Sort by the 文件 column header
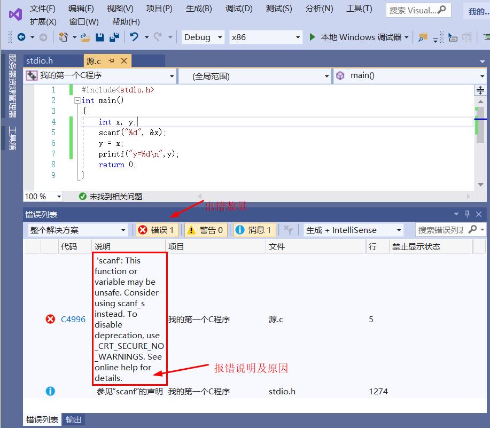Image resolution: width=490 pixels, height=428 pixels. point(316,246)
